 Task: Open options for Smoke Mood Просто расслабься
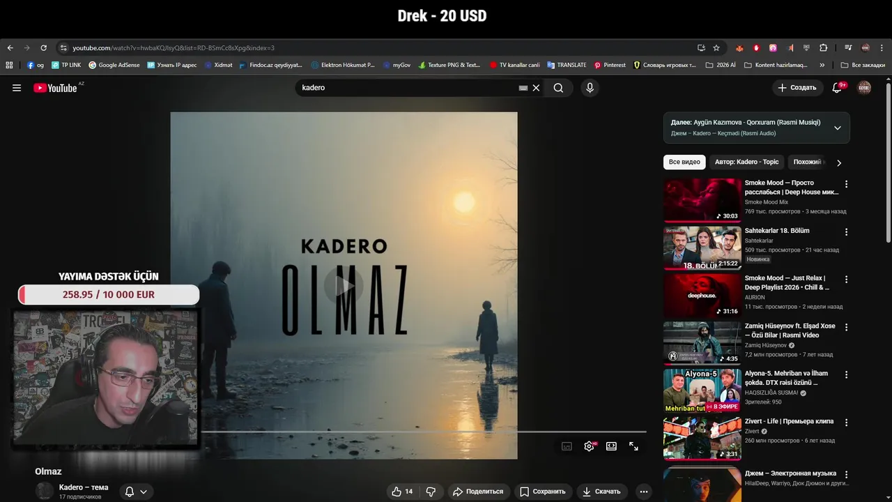coord(847,184)
